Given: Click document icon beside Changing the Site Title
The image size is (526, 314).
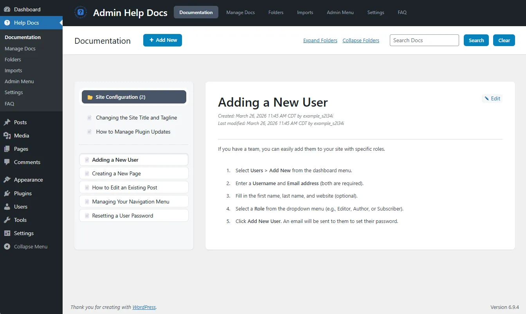Looking at the screenshot, I should point(90,118).
